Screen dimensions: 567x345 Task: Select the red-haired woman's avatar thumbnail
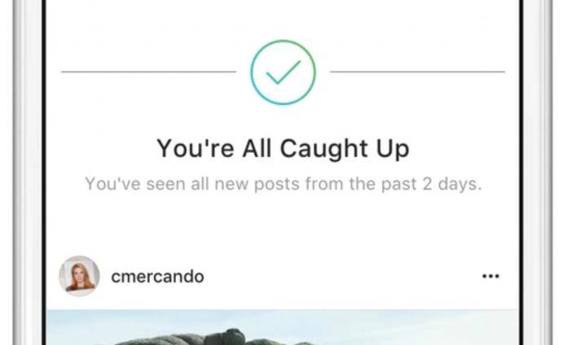80,276
